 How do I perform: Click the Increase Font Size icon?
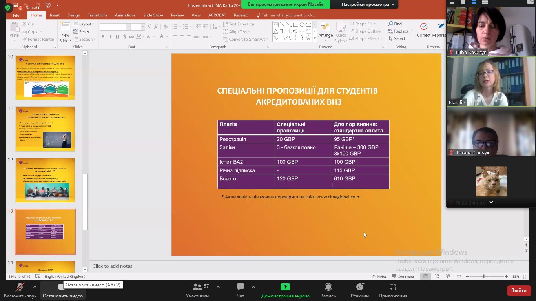149,27
